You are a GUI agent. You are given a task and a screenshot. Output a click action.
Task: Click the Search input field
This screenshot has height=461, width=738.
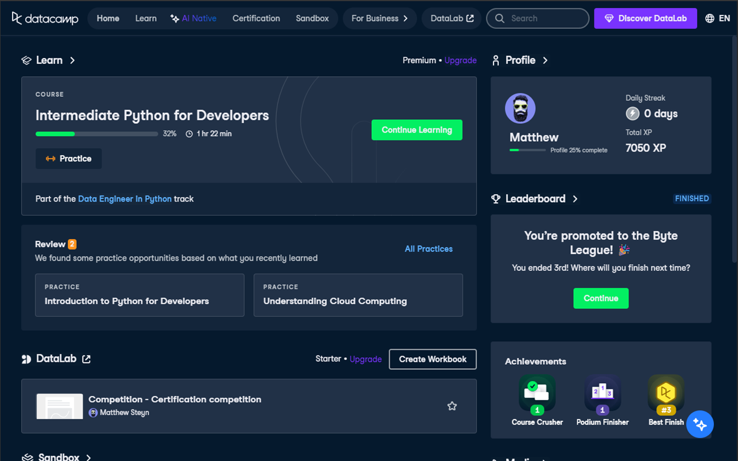[537, 18]
